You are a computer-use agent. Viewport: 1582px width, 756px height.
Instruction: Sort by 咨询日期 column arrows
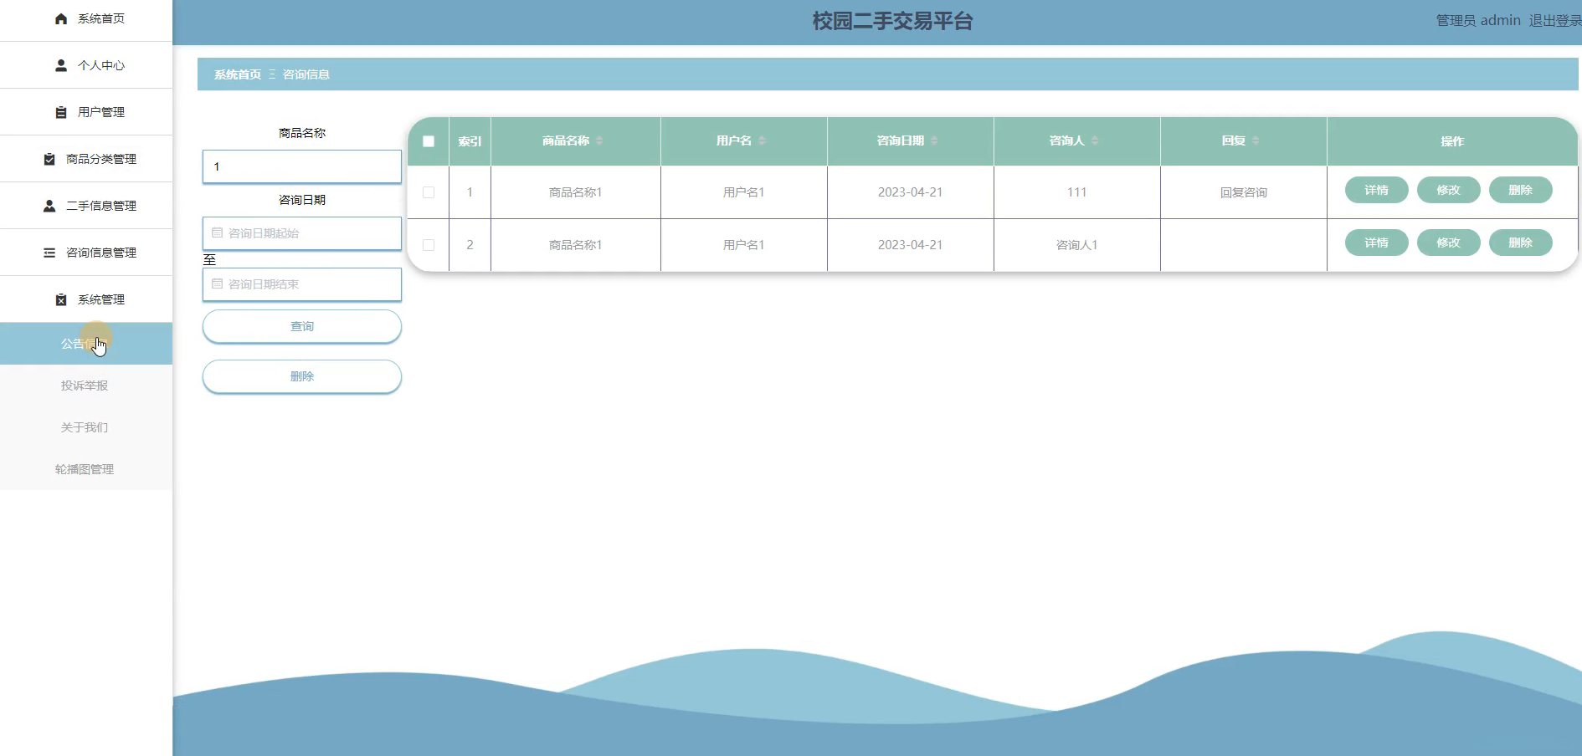(934, 140)
